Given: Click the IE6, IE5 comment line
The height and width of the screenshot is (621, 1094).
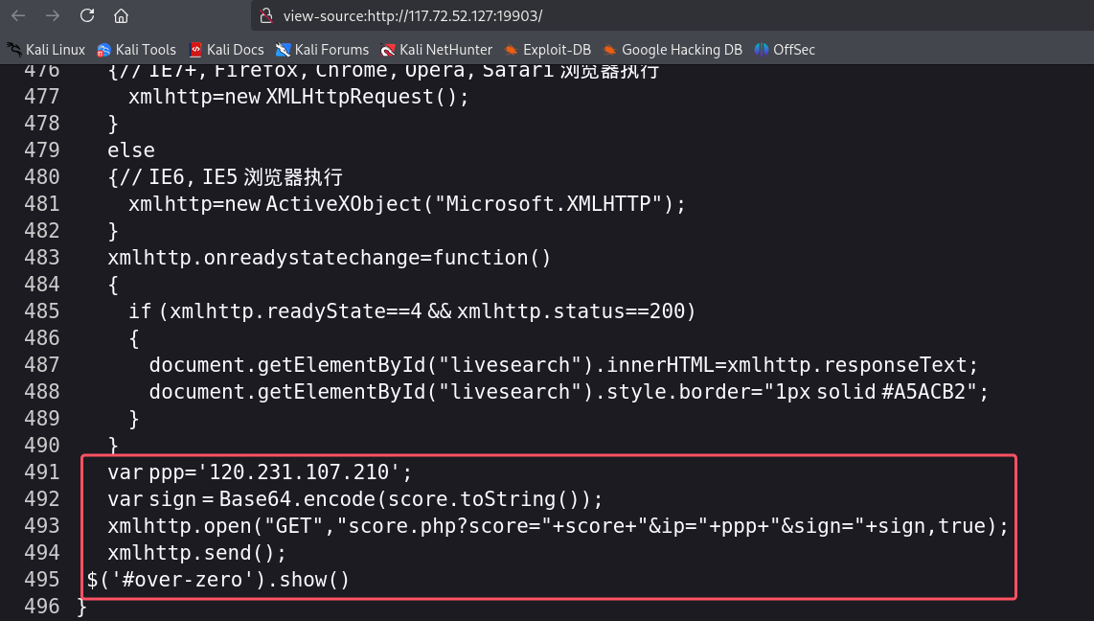Looking at the screenshot, I should point(225,177).
